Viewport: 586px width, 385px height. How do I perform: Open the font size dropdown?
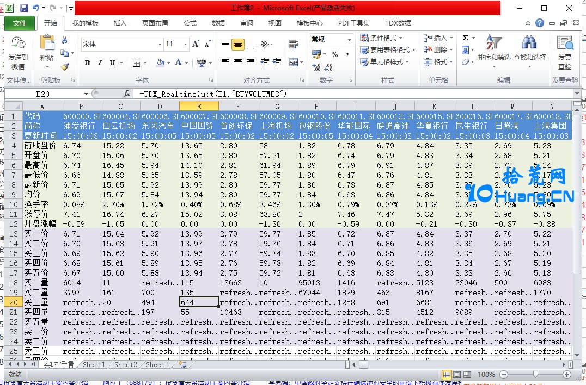click(185, 44)
